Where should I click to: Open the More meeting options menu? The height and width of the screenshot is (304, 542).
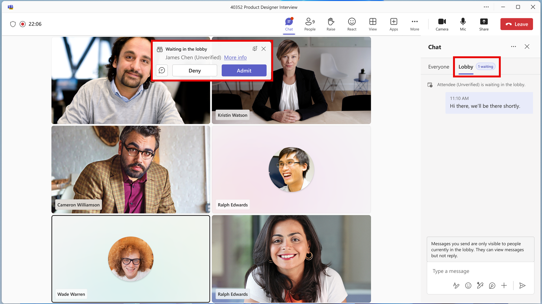coord(415,24)
